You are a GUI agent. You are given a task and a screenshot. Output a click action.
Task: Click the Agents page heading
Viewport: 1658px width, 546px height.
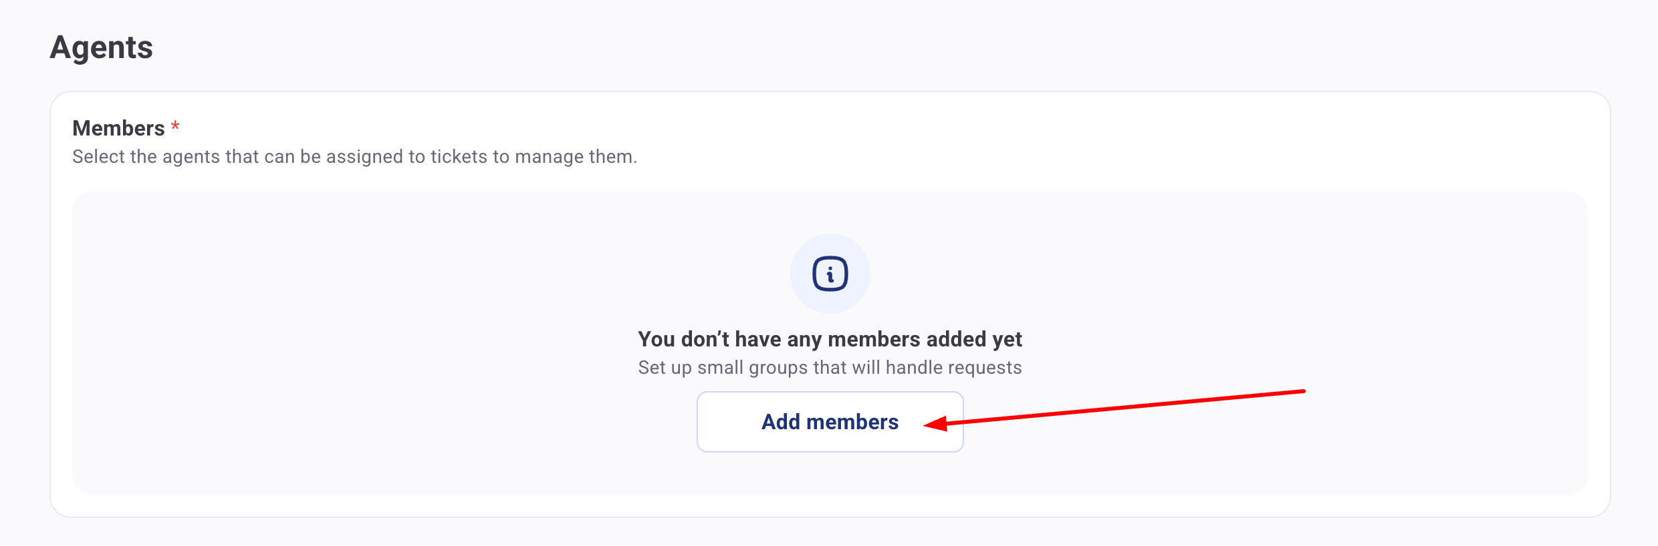(x=102, y=47)
